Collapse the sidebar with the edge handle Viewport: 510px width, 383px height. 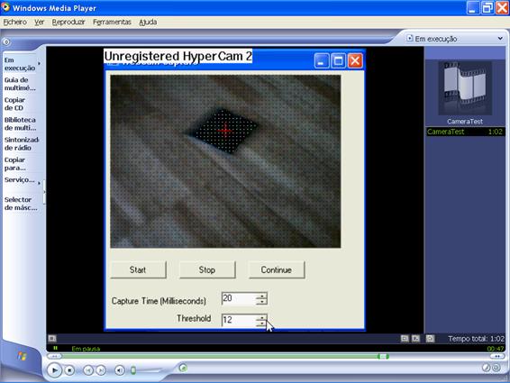click(x=44, y=192)
